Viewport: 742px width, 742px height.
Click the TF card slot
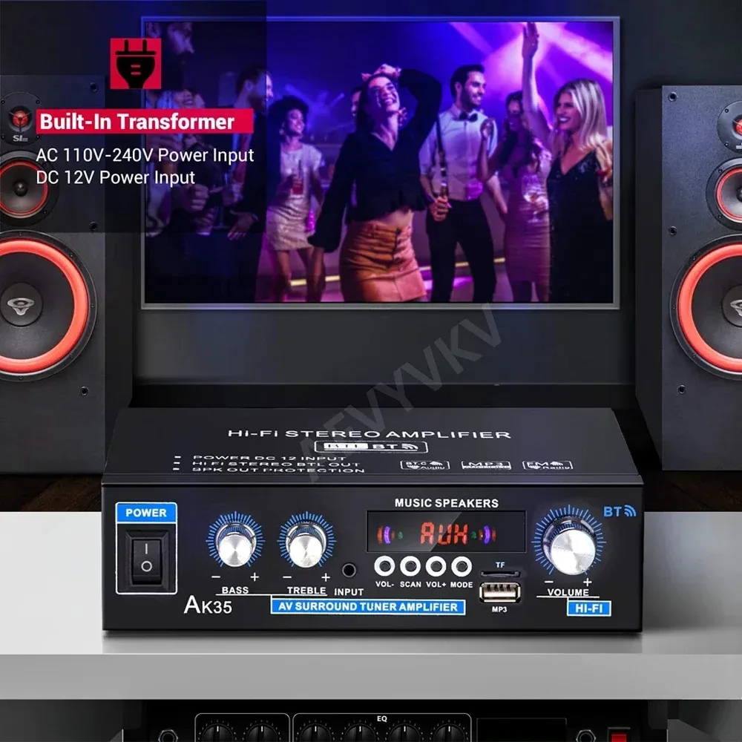[x=499, y=574]
